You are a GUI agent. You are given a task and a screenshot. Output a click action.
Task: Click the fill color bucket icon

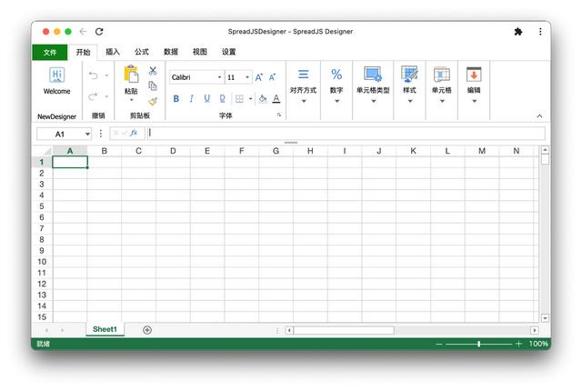coord(263,98)
